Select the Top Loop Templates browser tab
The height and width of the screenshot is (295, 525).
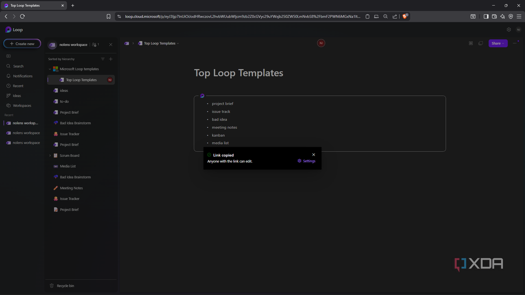pos(33,6)
